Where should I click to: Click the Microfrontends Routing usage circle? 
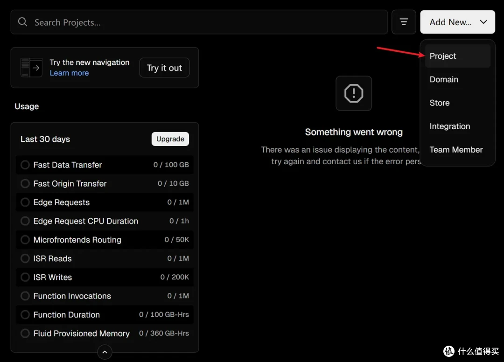tap(25, 240)
